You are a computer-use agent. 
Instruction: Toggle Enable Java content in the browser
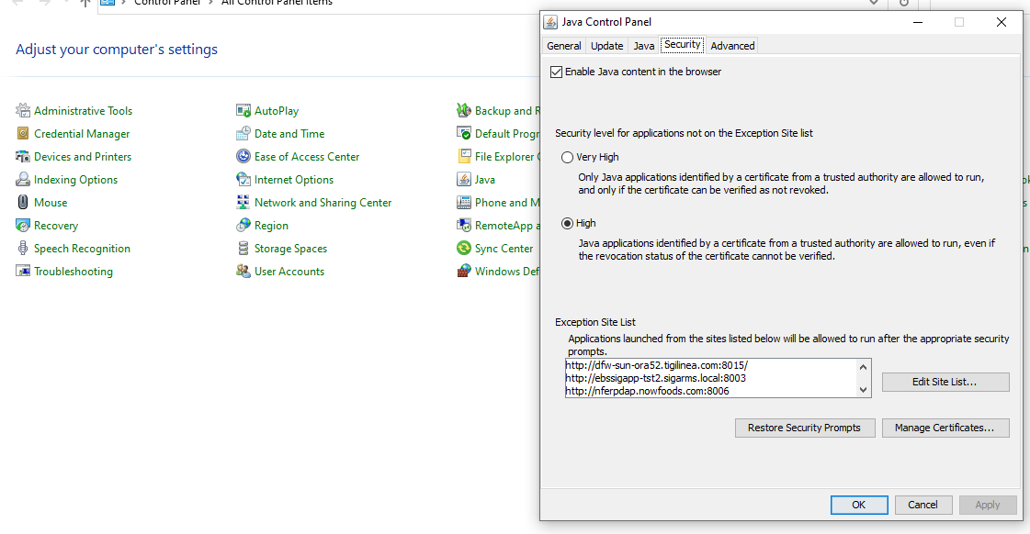(x=557, y=72)
